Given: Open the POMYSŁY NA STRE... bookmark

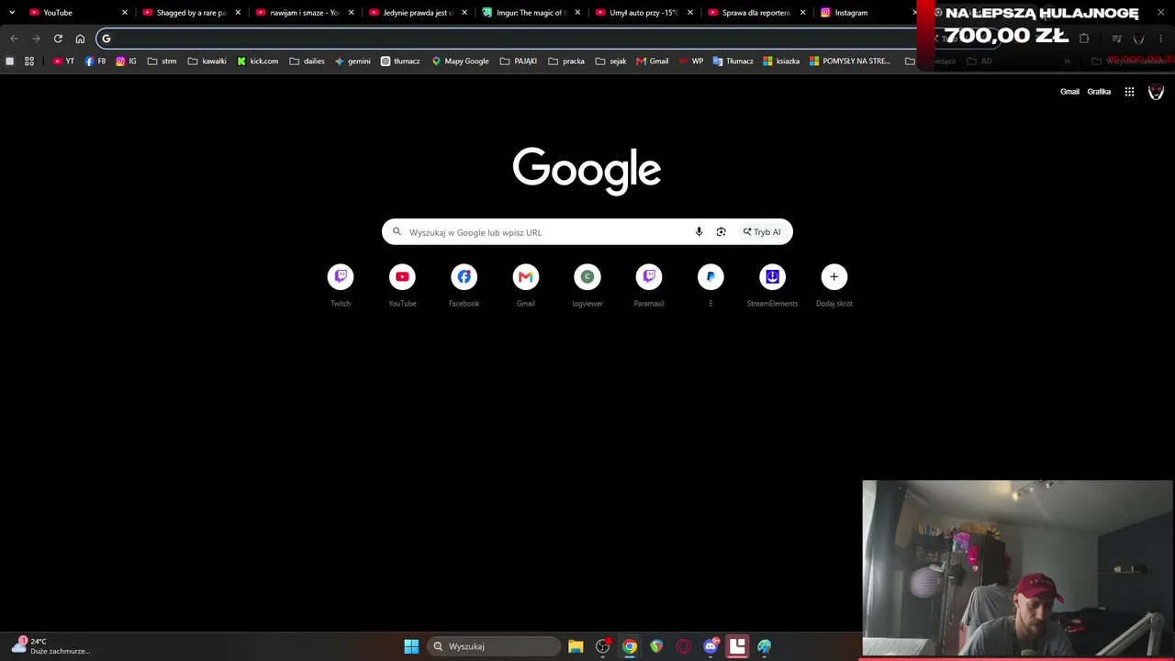Looking at the screenshot, I should point(850,62).
